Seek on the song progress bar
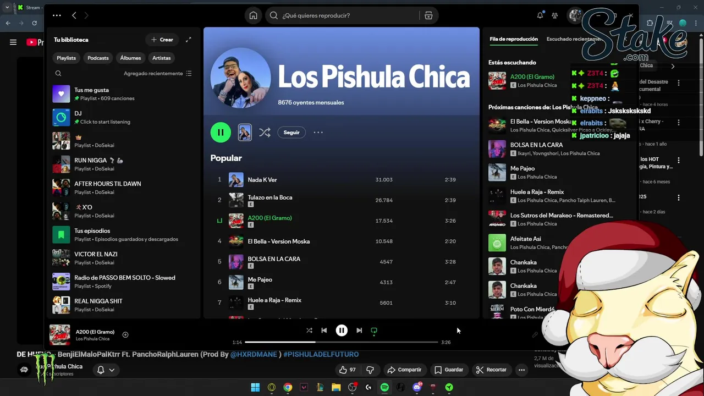Screen dimensions: 704x396 point(342,342)
